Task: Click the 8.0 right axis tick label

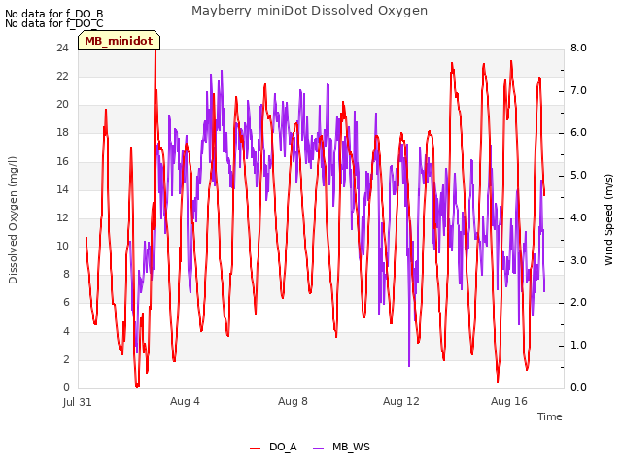Action: [x=578, y=48]
